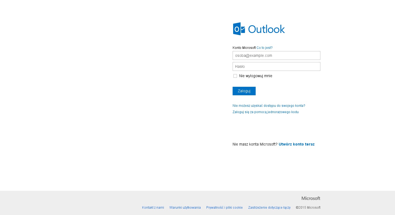Focus the "Hasło" password field

coord(276,66)
